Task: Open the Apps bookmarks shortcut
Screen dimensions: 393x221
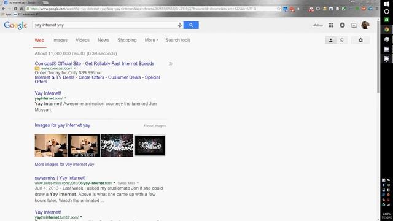Action: [x=7, y=14]
